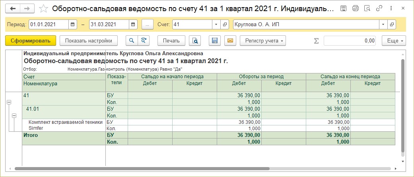Send report by email envelope icon
This screenshot has width=414, height=177.
pyautogui.click(x=230, y=40)
